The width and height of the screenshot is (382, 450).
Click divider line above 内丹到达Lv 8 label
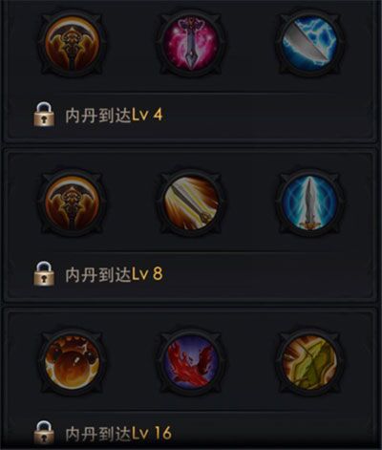(191, 252)
